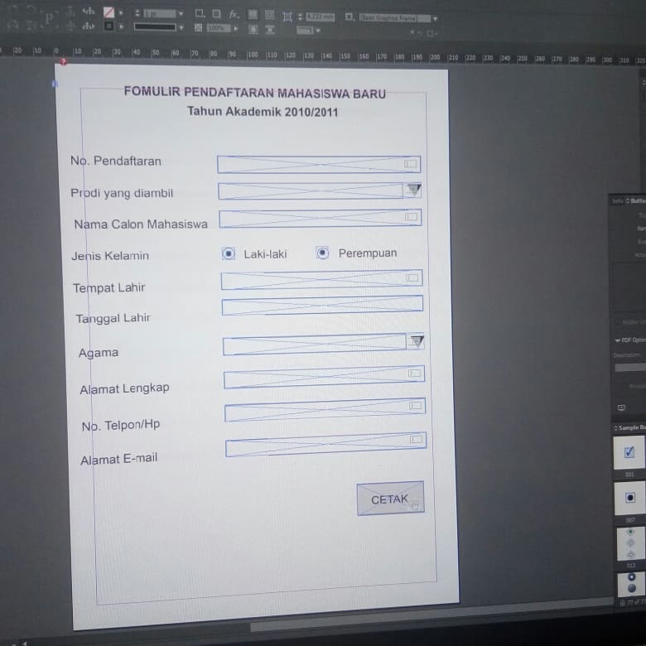Switch to the Buttons panel tab

(x=637, y=201)
